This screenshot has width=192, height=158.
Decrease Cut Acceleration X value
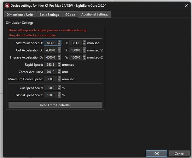pos(59,52)
